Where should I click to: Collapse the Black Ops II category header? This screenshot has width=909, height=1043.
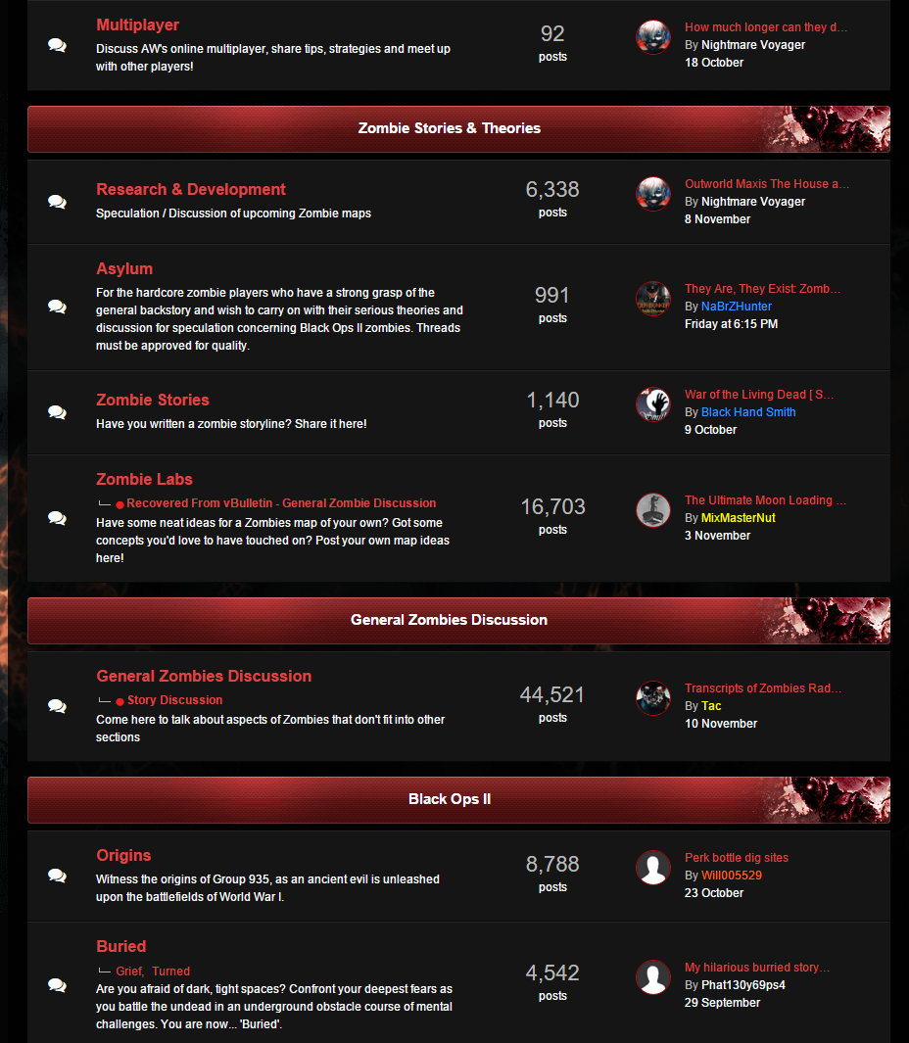458,799
